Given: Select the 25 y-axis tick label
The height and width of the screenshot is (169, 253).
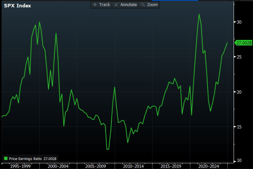Looking at the screenshot, I should (x=238, y=57).
